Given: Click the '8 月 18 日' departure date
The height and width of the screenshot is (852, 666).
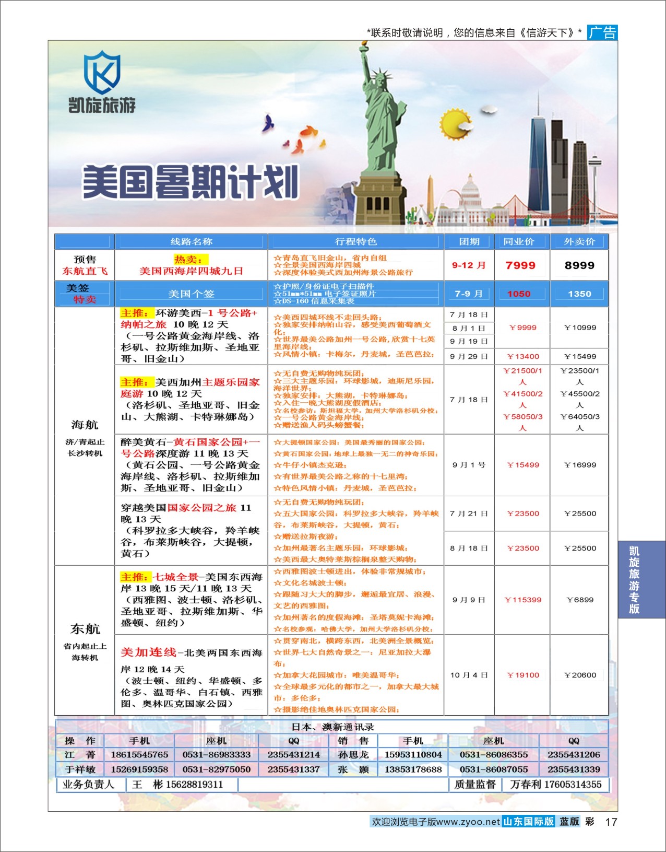Looking at the screenshot, I should click(469, 548).
